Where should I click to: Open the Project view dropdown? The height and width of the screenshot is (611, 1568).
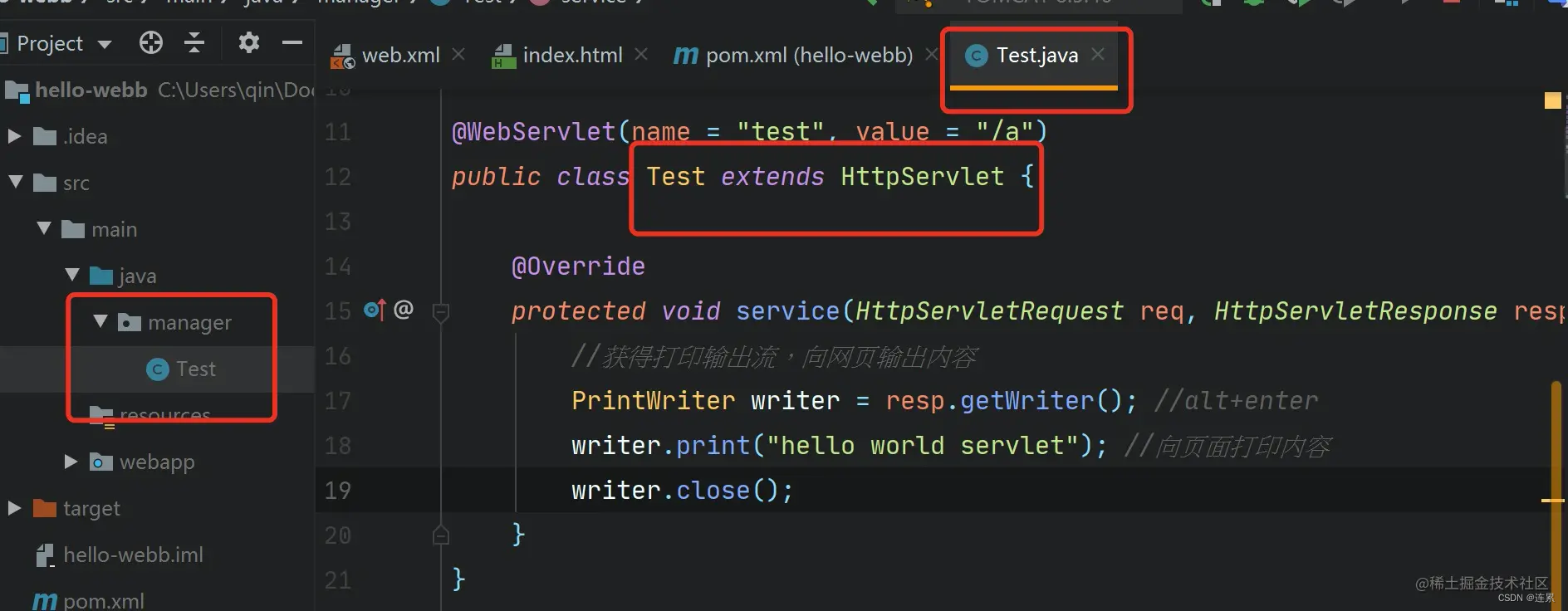[105, 44]
